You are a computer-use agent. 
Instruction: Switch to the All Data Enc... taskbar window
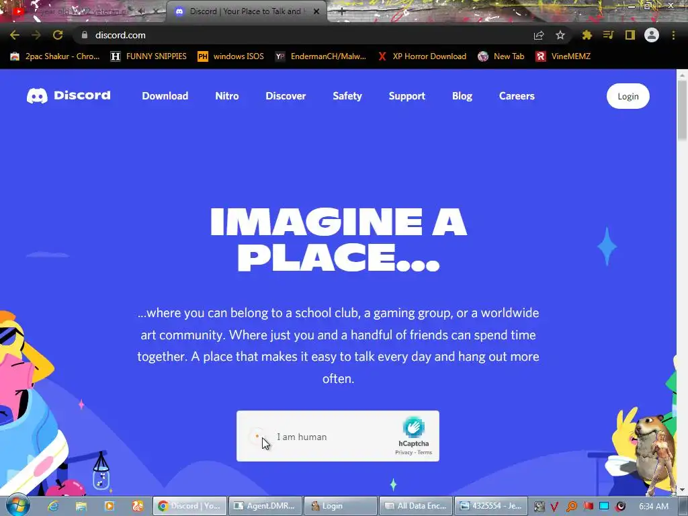click(415, 506)
